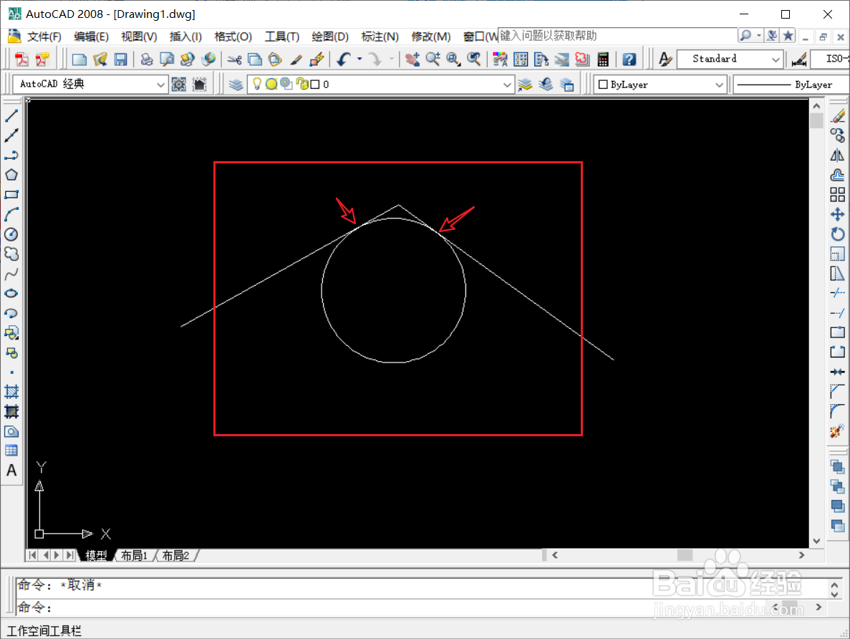Viewport: 850px width, 639px height.
Task: Select the Multiline Text A tool
Action: [x=11, y=471]
